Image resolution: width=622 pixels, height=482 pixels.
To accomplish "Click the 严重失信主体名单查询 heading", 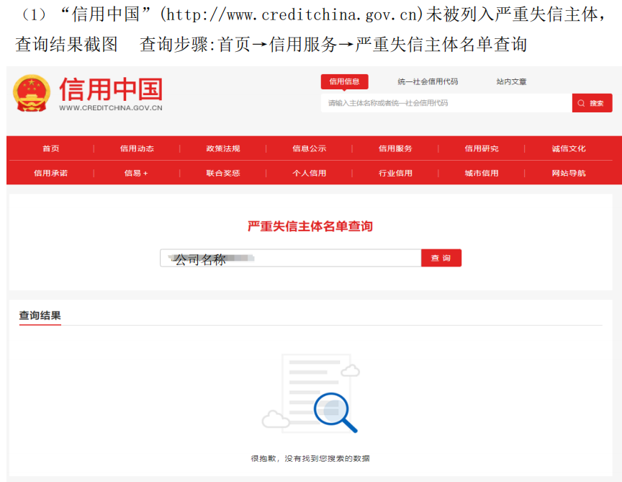I will click(310, 226).
